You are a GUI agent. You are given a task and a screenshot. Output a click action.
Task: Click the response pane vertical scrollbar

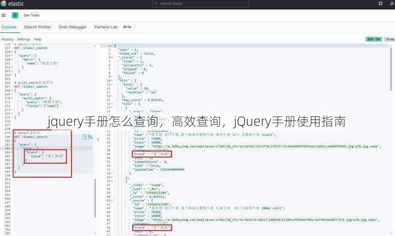tap(391, 69)
